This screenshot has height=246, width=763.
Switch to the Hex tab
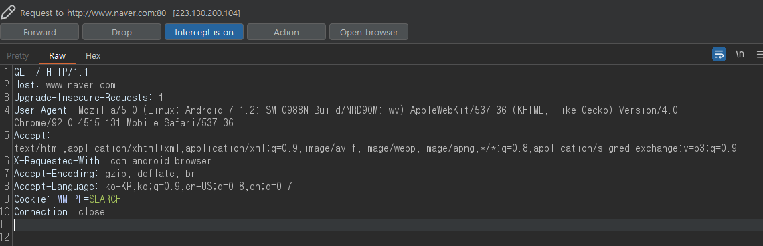[x=93, y=56]
